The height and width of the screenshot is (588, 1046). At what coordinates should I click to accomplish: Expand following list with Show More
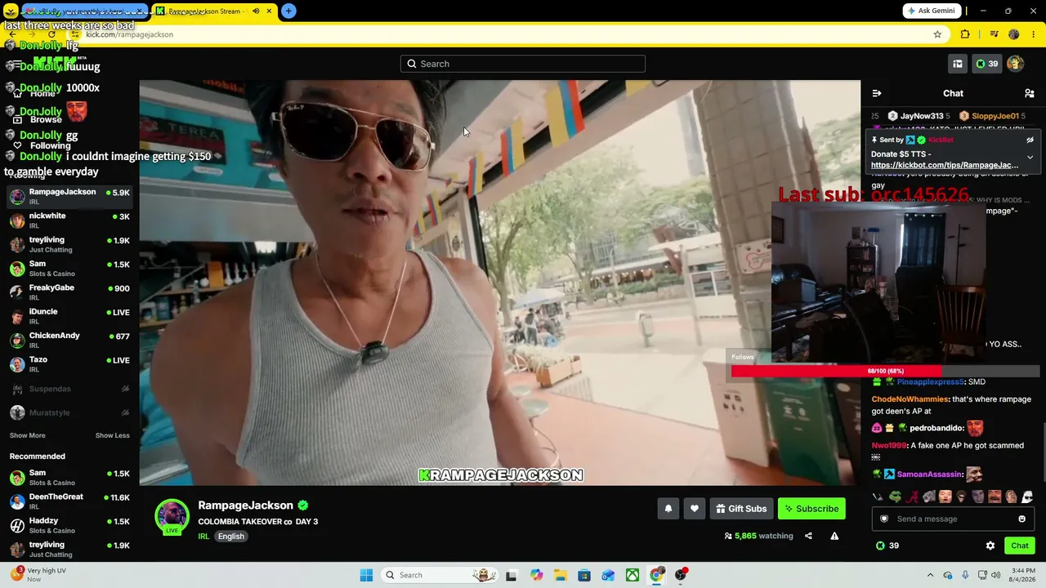click(x=28, y=435)
